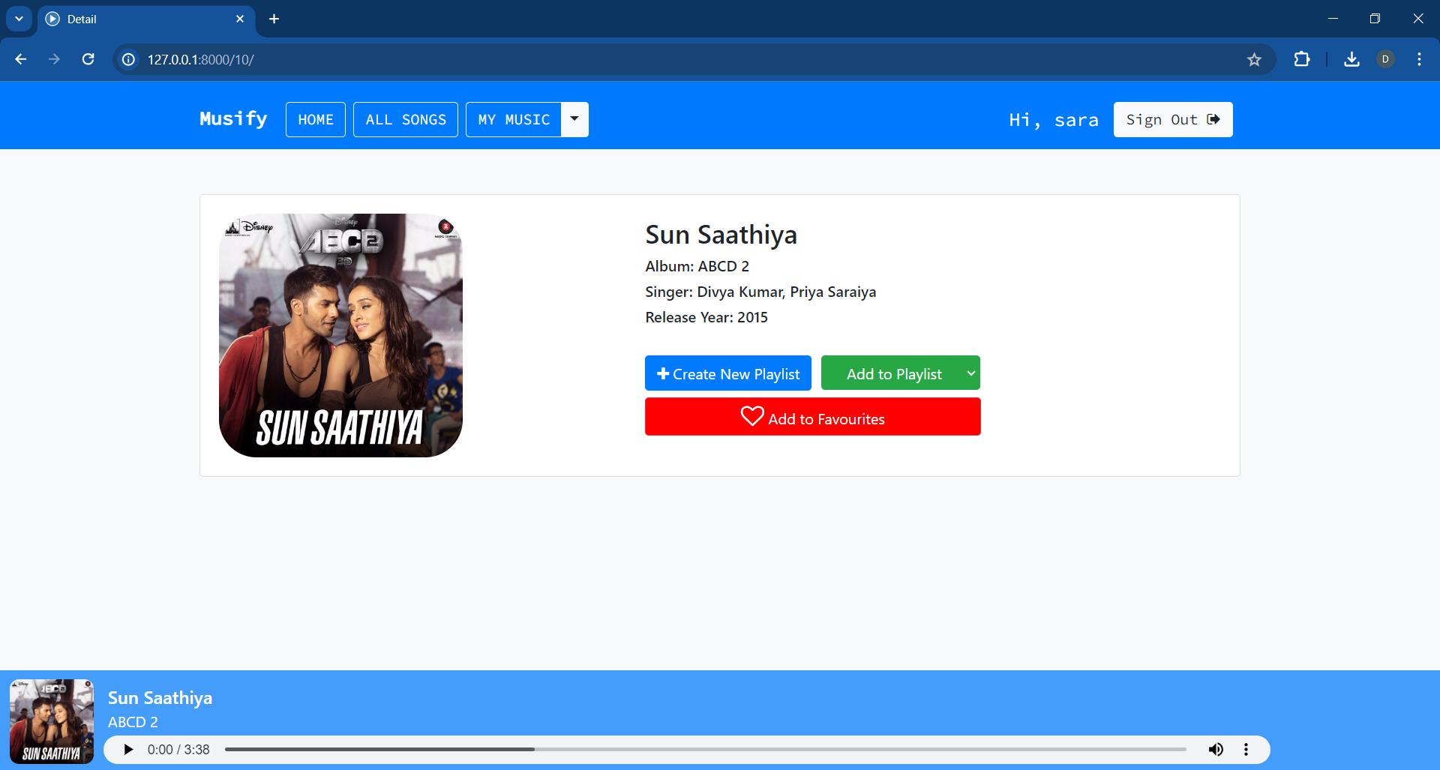This screenshot has width=1440, height=770.
Task: Select the Detail browser tab
Action: [x=145, y=19]
